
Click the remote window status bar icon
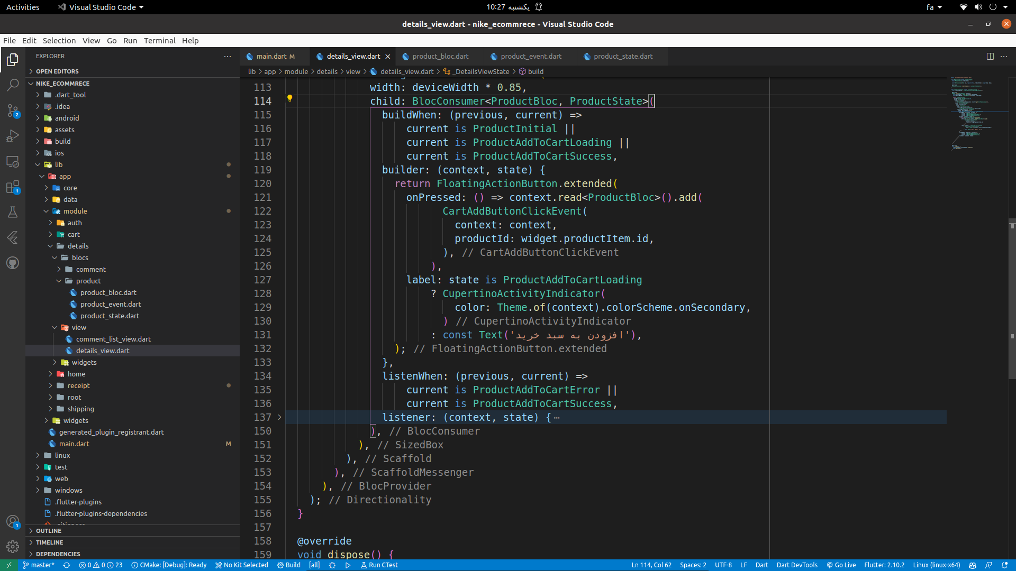[9, 565]
